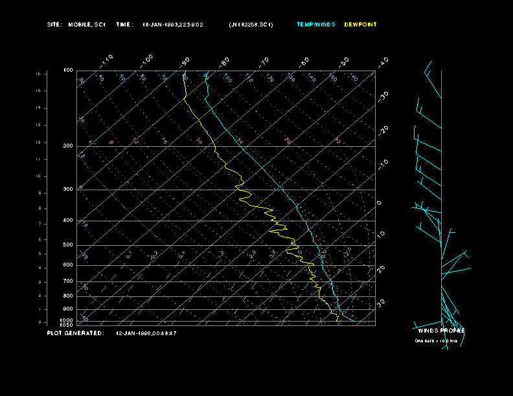Click the '-80' temperature axis label

pos(223,63)
